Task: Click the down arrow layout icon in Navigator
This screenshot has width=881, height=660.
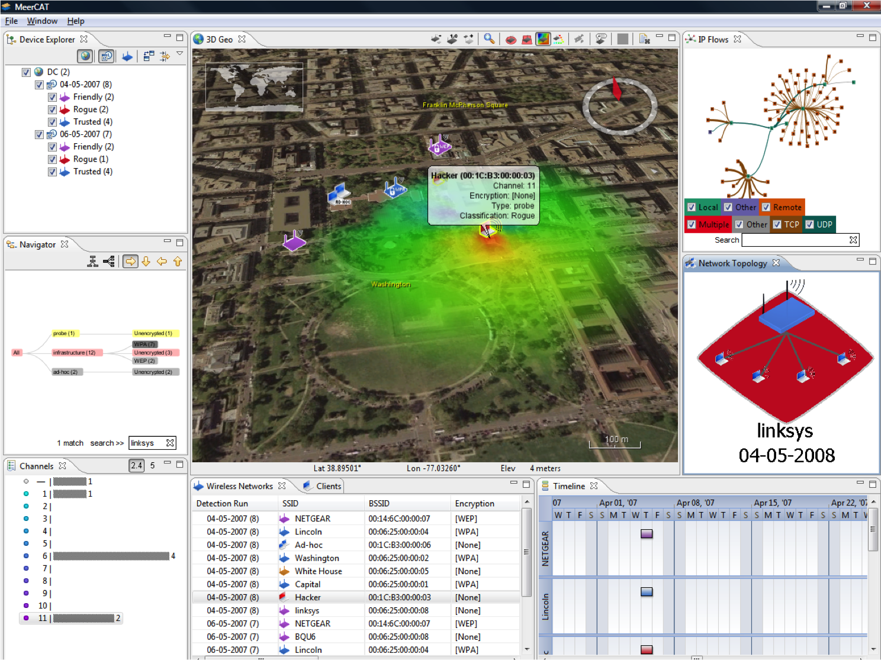Action: tap(146, 262)
